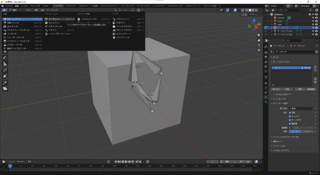Edit the アーマチュア data name field
The height and width of the screenshot is (175, 320).
294,52
